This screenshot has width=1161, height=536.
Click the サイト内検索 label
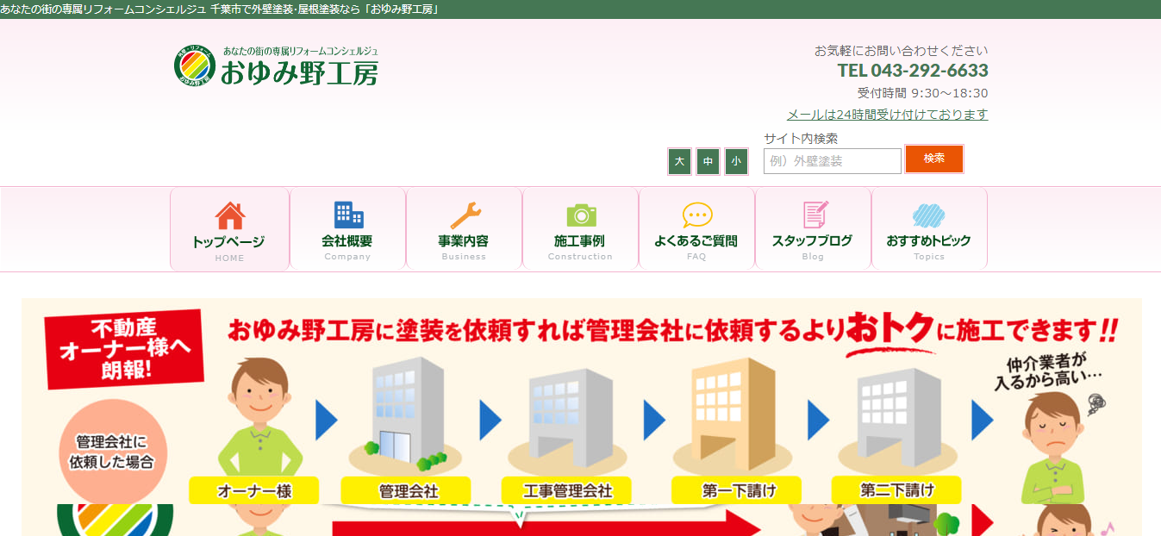point(801,138)
